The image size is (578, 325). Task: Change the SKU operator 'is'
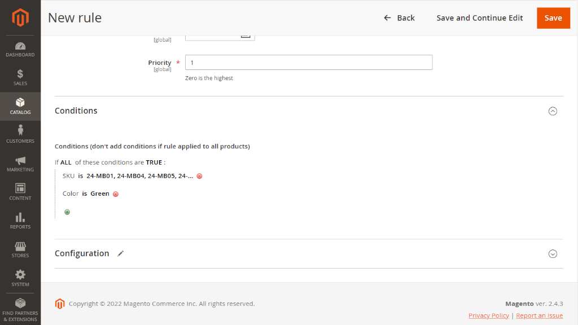(80, 176)
